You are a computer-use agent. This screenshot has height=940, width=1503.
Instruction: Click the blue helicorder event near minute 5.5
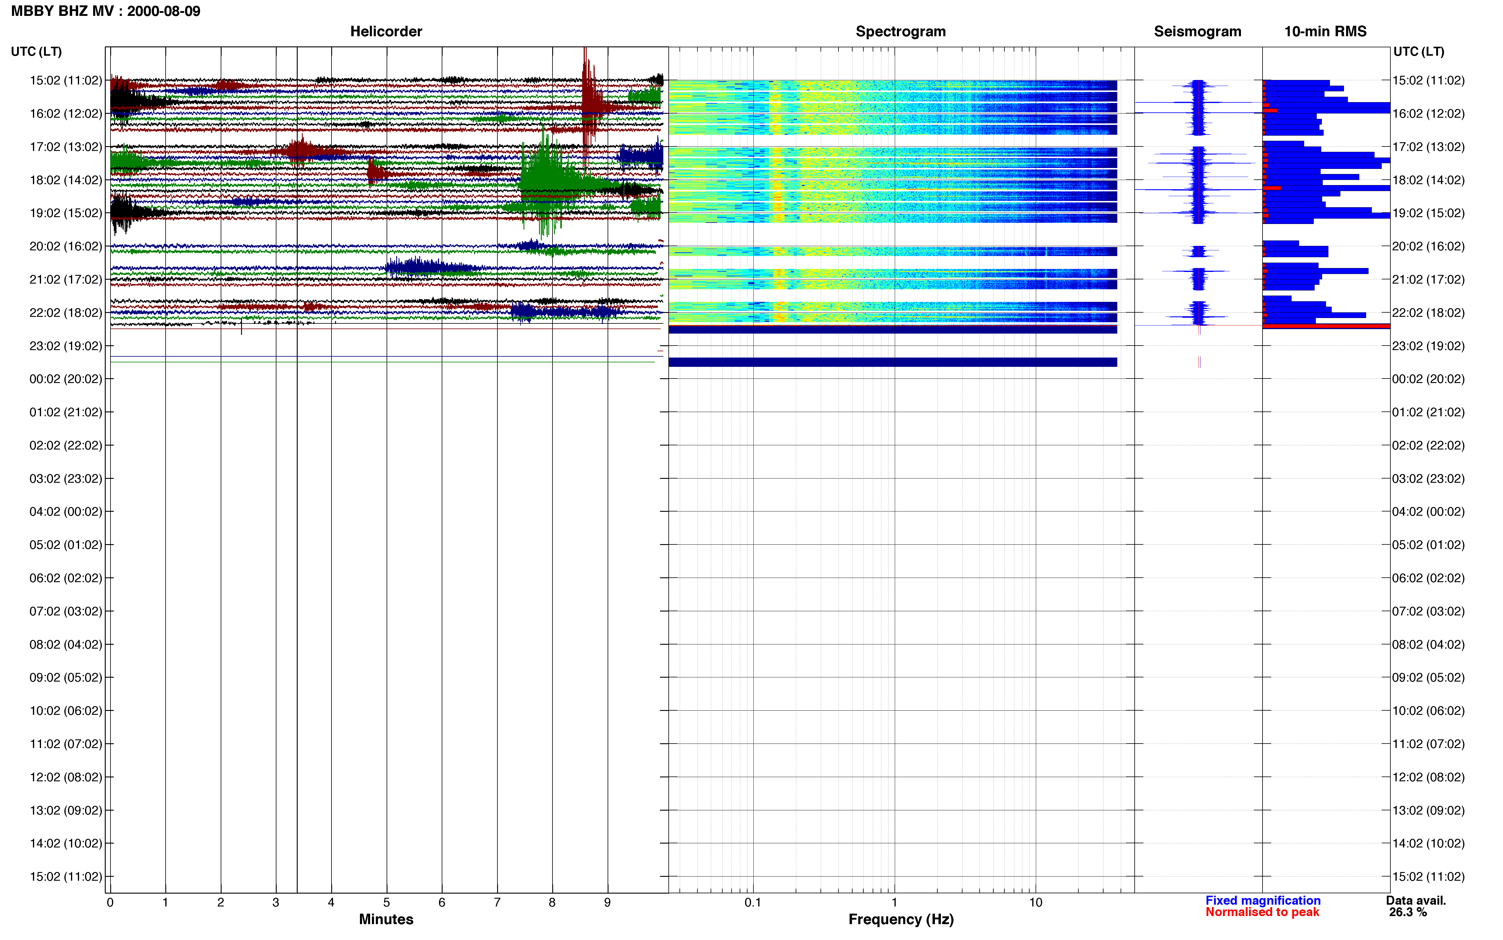coord(423,267)
